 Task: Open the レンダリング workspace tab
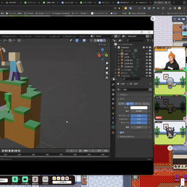tap(54, 36)
